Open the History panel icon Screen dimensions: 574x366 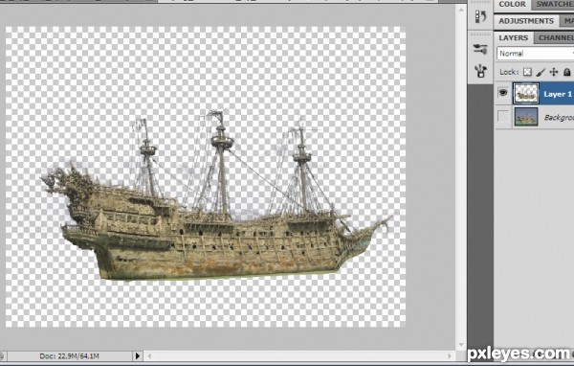(480, 16)
